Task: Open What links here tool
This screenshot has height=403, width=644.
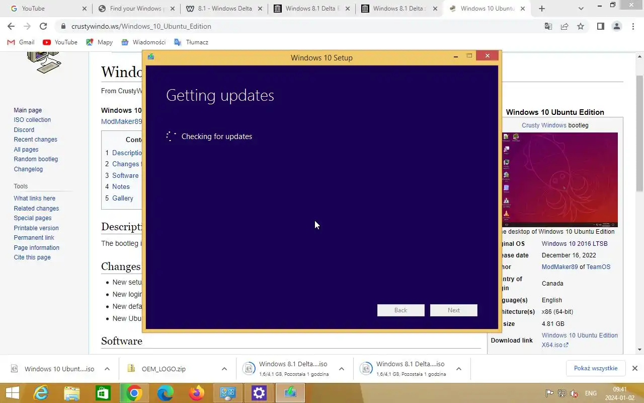Action: (x=35, y=198)
